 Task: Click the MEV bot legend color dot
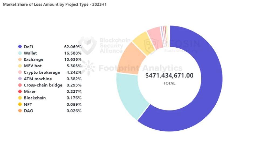point(20,66)
